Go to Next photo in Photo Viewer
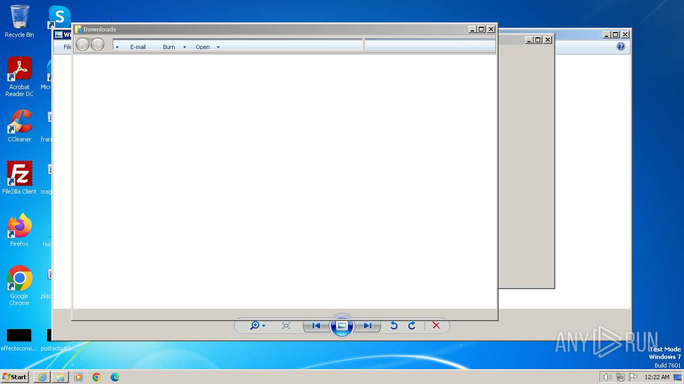The height and width of the screenshot is (384, 684). (367, 326)
